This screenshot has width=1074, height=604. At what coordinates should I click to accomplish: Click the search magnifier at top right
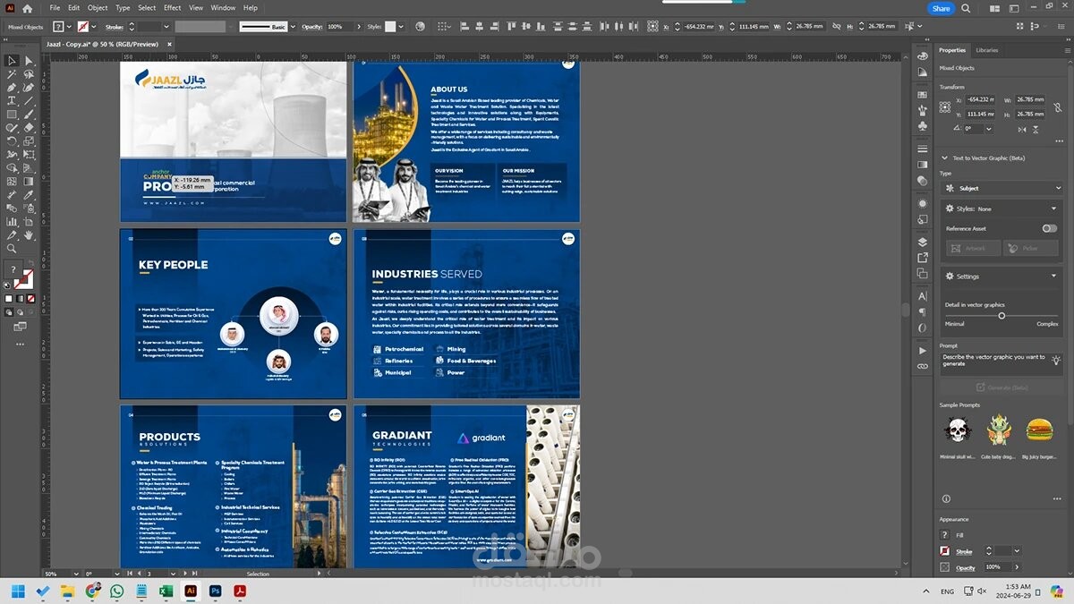pyautogui.click(x=965, y=8)
